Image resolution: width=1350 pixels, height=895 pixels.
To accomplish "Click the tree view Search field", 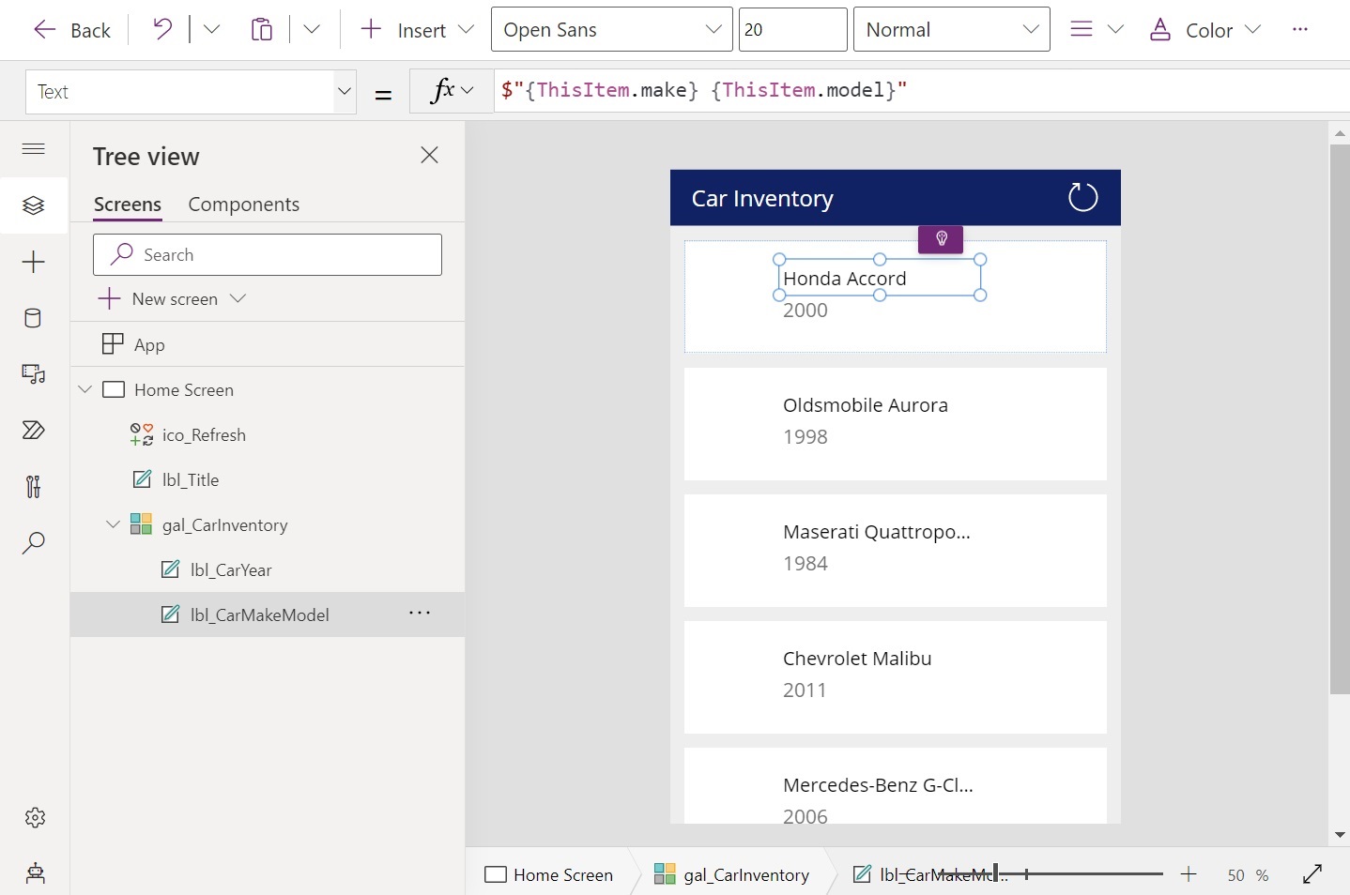I will [268, 255].
